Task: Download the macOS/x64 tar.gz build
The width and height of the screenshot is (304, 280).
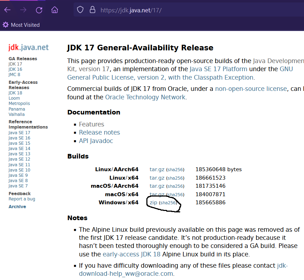Action: pyautogui.click(x=157, y=194)
